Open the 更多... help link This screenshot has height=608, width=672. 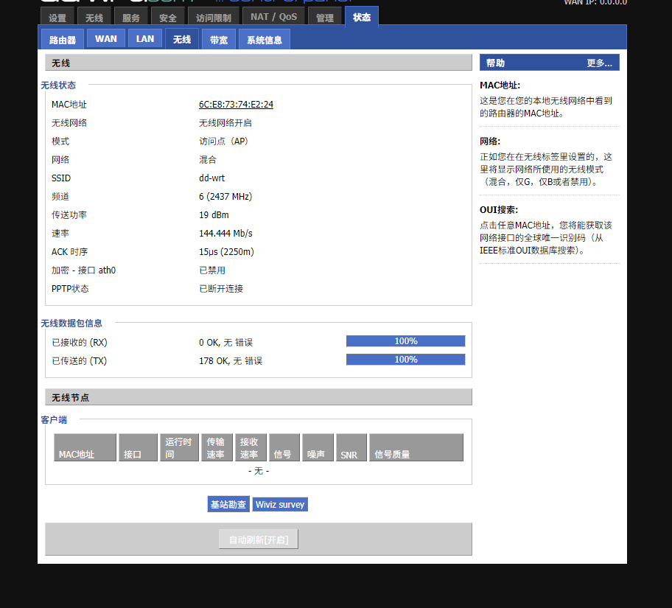click(x=598, y=62)
